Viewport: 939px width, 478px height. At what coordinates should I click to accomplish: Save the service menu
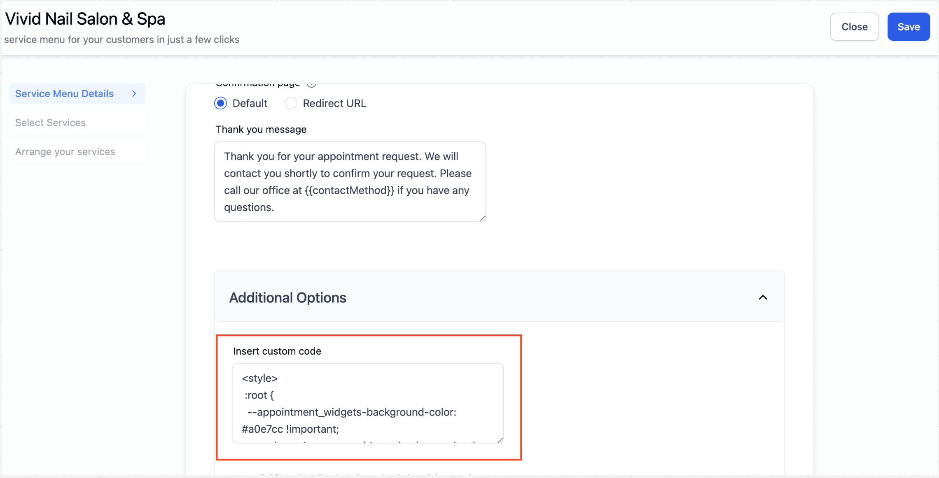pyautogui.click(x=909, y=27)
